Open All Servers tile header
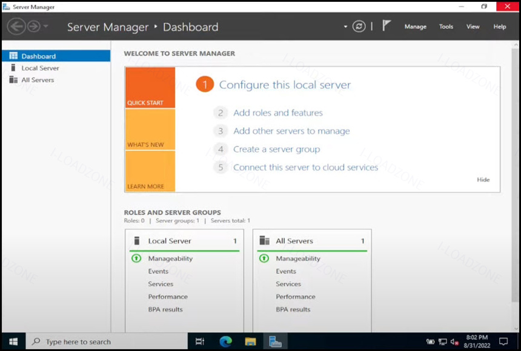 click(312, 241)
